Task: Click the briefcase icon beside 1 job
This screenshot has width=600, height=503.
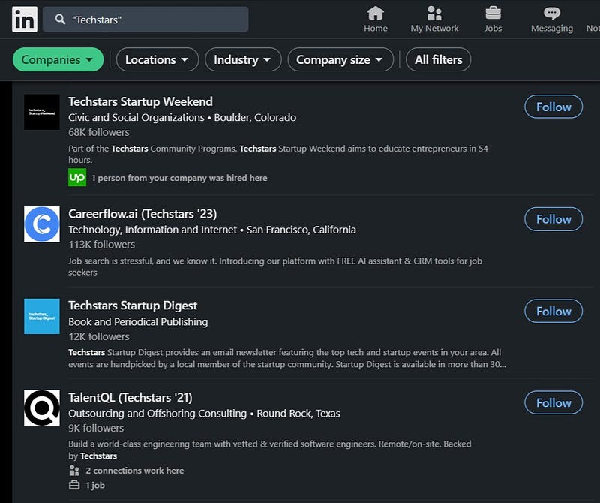Action: click(74, 485)
